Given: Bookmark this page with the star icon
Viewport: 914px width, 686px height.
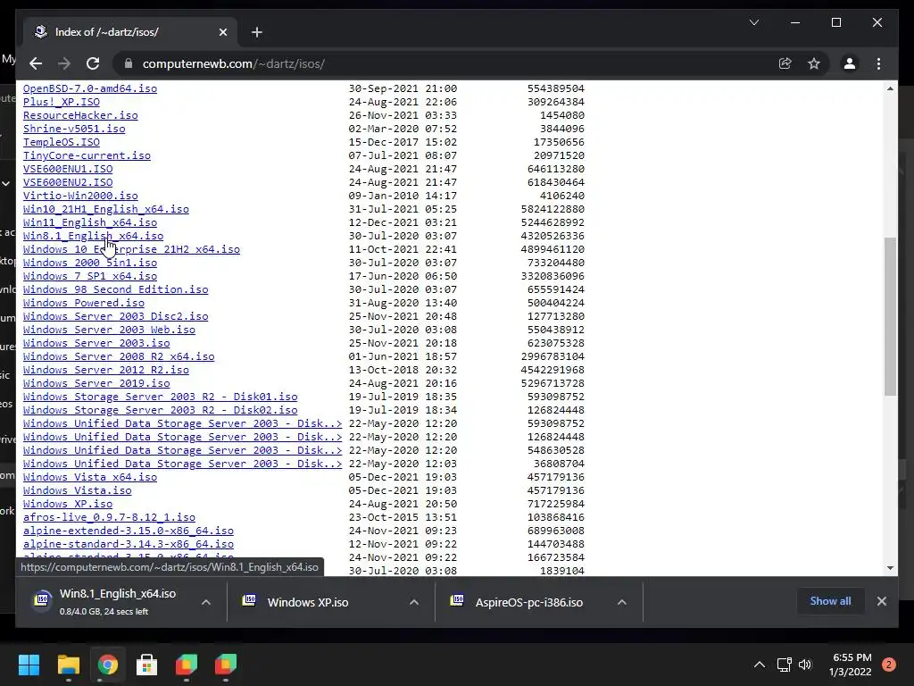Looking at the screenshot, I should point(814,63).
